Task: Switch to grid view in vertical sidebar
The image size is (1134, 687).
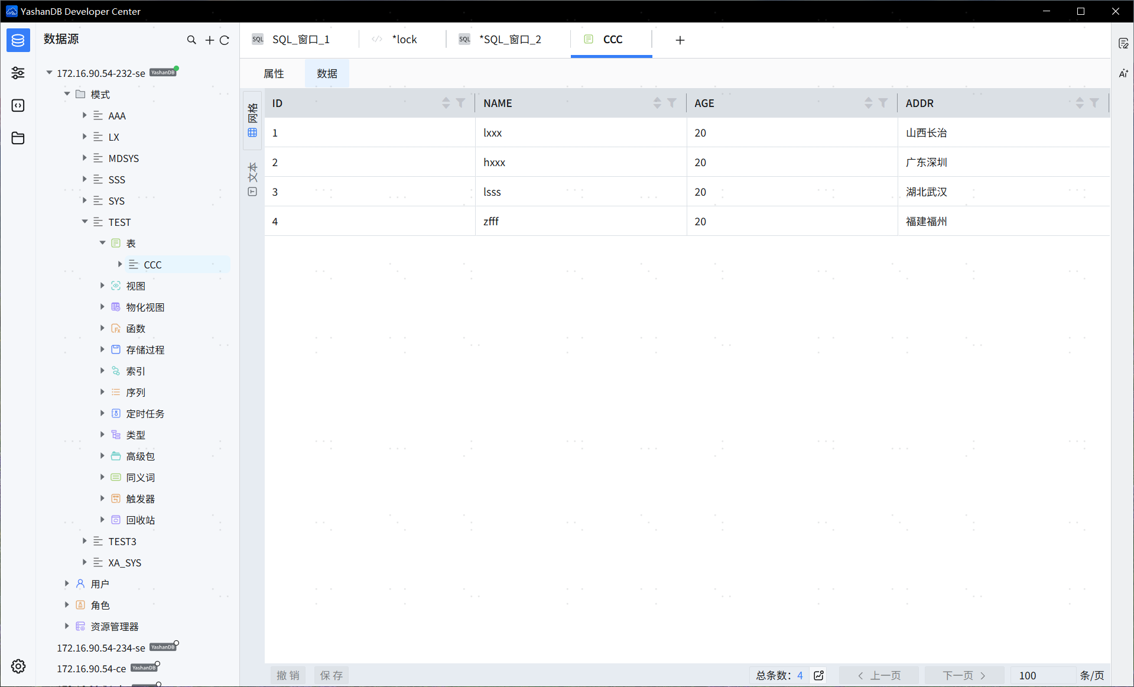Action: tap(252, 121)
